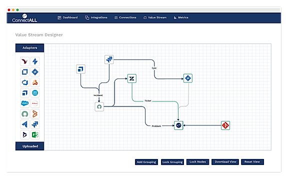Select the Jira triple-arrow adapter in panel
The width and height of the screenshot is (286, 184).
tap(35, 124)
